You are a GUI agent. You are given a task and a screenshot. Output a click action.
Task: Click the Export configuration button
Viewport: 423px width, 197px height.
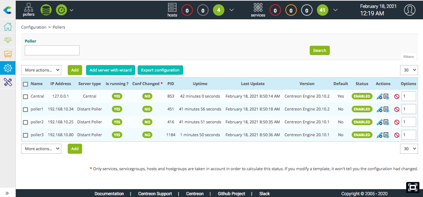tap(160, 70)
